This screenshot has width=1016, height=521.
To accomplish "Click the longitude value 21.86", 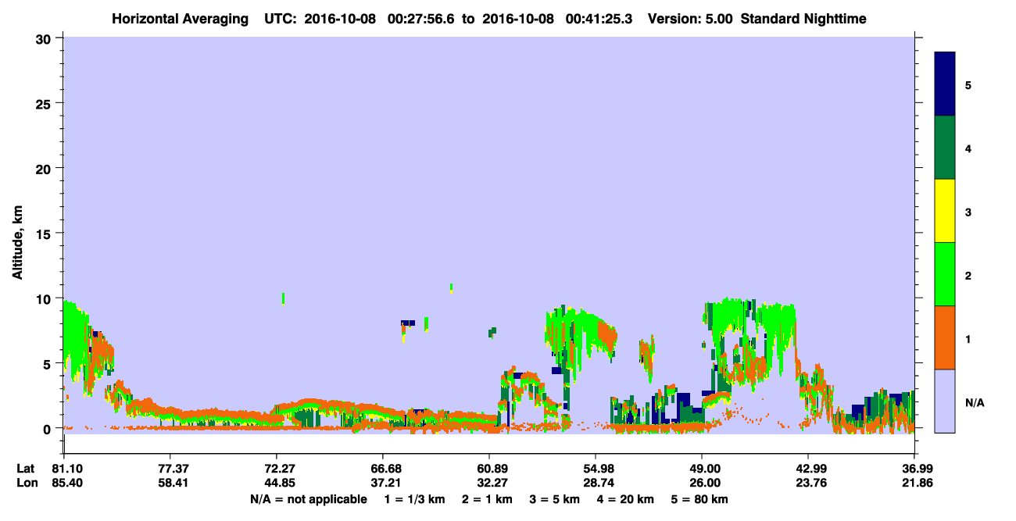I will coord(914,483).
